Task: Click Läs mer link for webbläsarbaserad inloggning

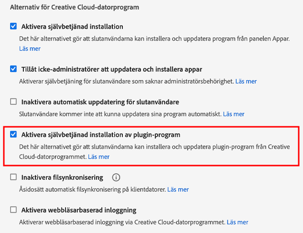Action: pyautogui.click(x=238, y=222)
